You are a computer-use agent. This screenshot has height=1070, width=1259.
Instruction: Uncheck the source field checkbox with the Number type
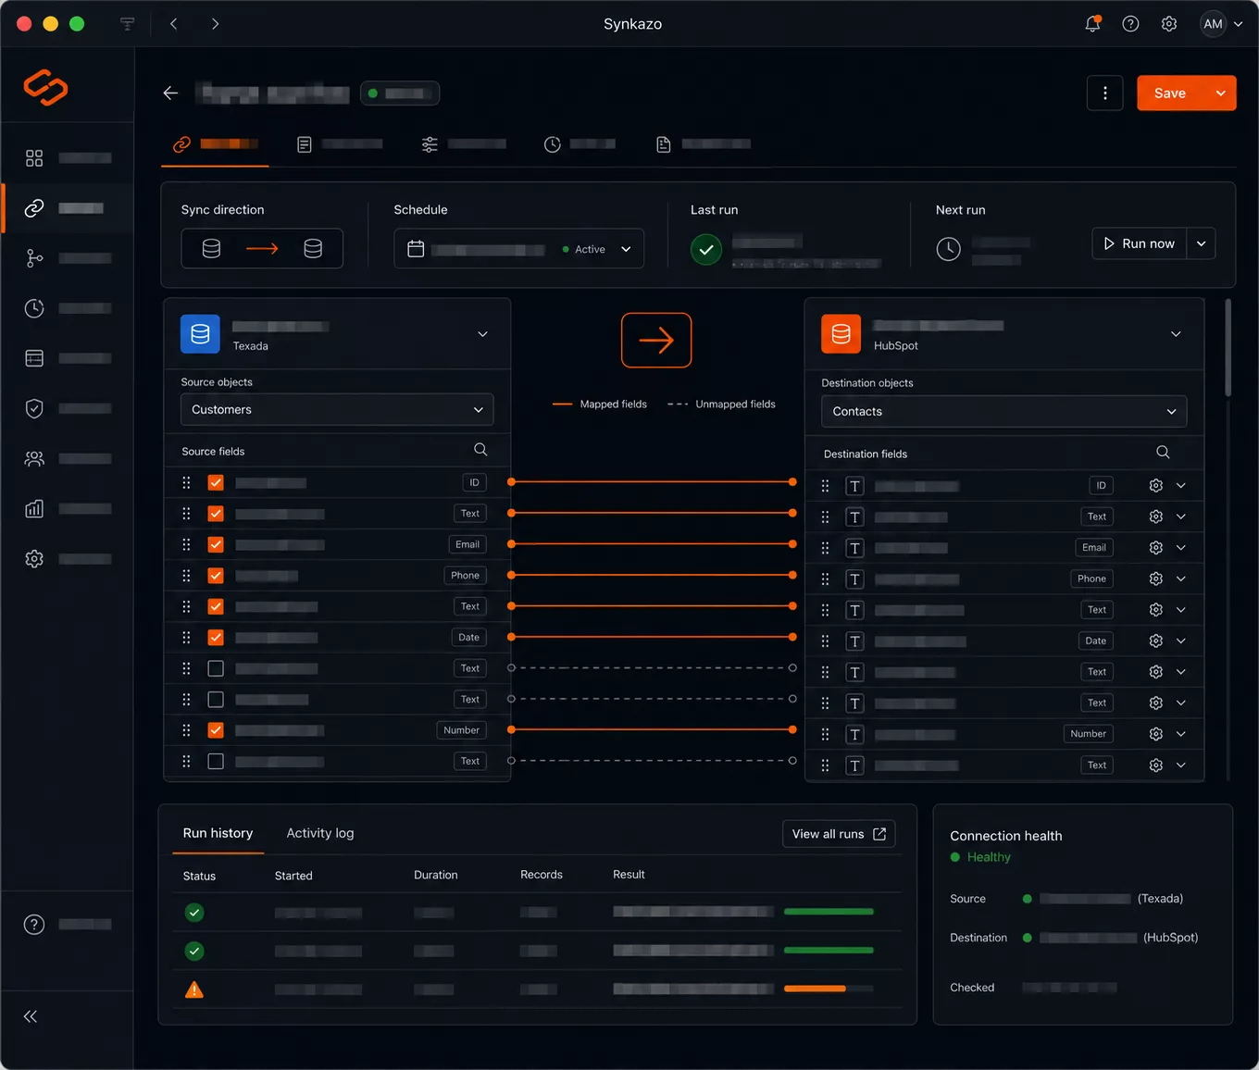[x=216, y=730]
